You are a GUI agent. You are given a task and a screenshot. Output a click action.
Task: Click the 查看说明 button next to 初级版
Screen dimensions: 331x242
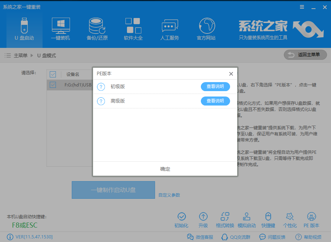[x=215, y=86]
